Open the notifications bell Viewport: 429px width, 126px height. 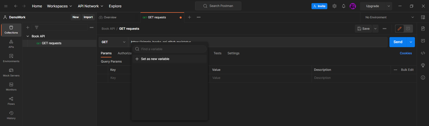pos(344,6)
